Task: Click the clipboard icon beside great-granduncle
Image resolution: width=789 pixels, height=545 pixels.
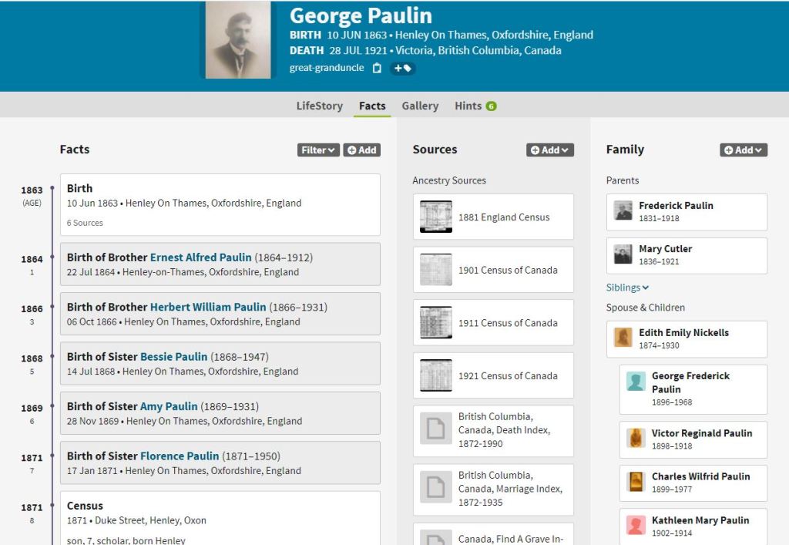Action: pos(377,68)
